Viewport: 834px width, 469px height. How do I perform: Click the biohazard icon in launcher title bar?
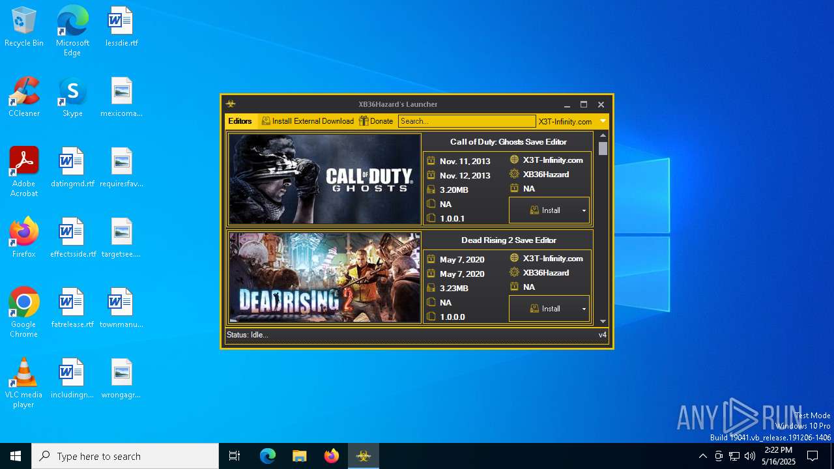pos(231,104)
